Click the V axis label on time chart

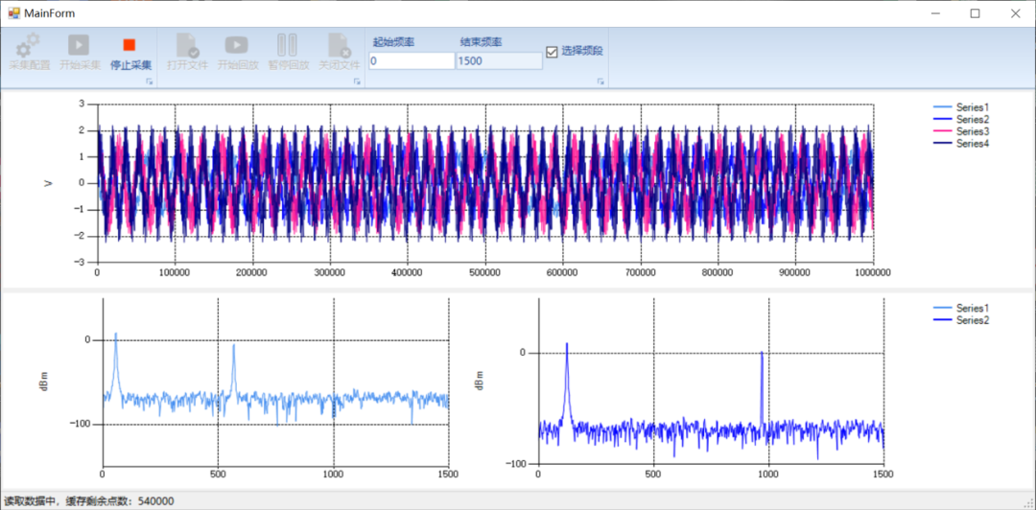(x=48, y=183)
